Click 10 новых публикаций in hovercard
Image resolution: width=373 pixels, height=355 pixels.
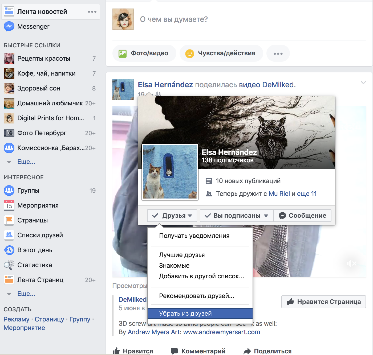pos(248,181)
